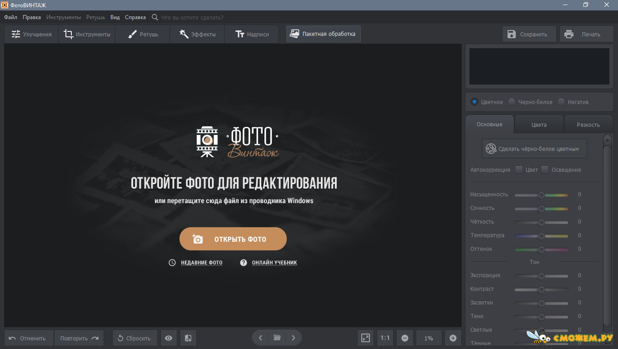Open the Вид menu

[x=115, y=17]
